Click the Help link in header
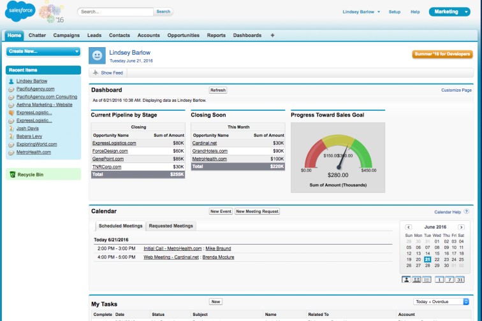The image size is (482, 321). [x=415, y=11]
